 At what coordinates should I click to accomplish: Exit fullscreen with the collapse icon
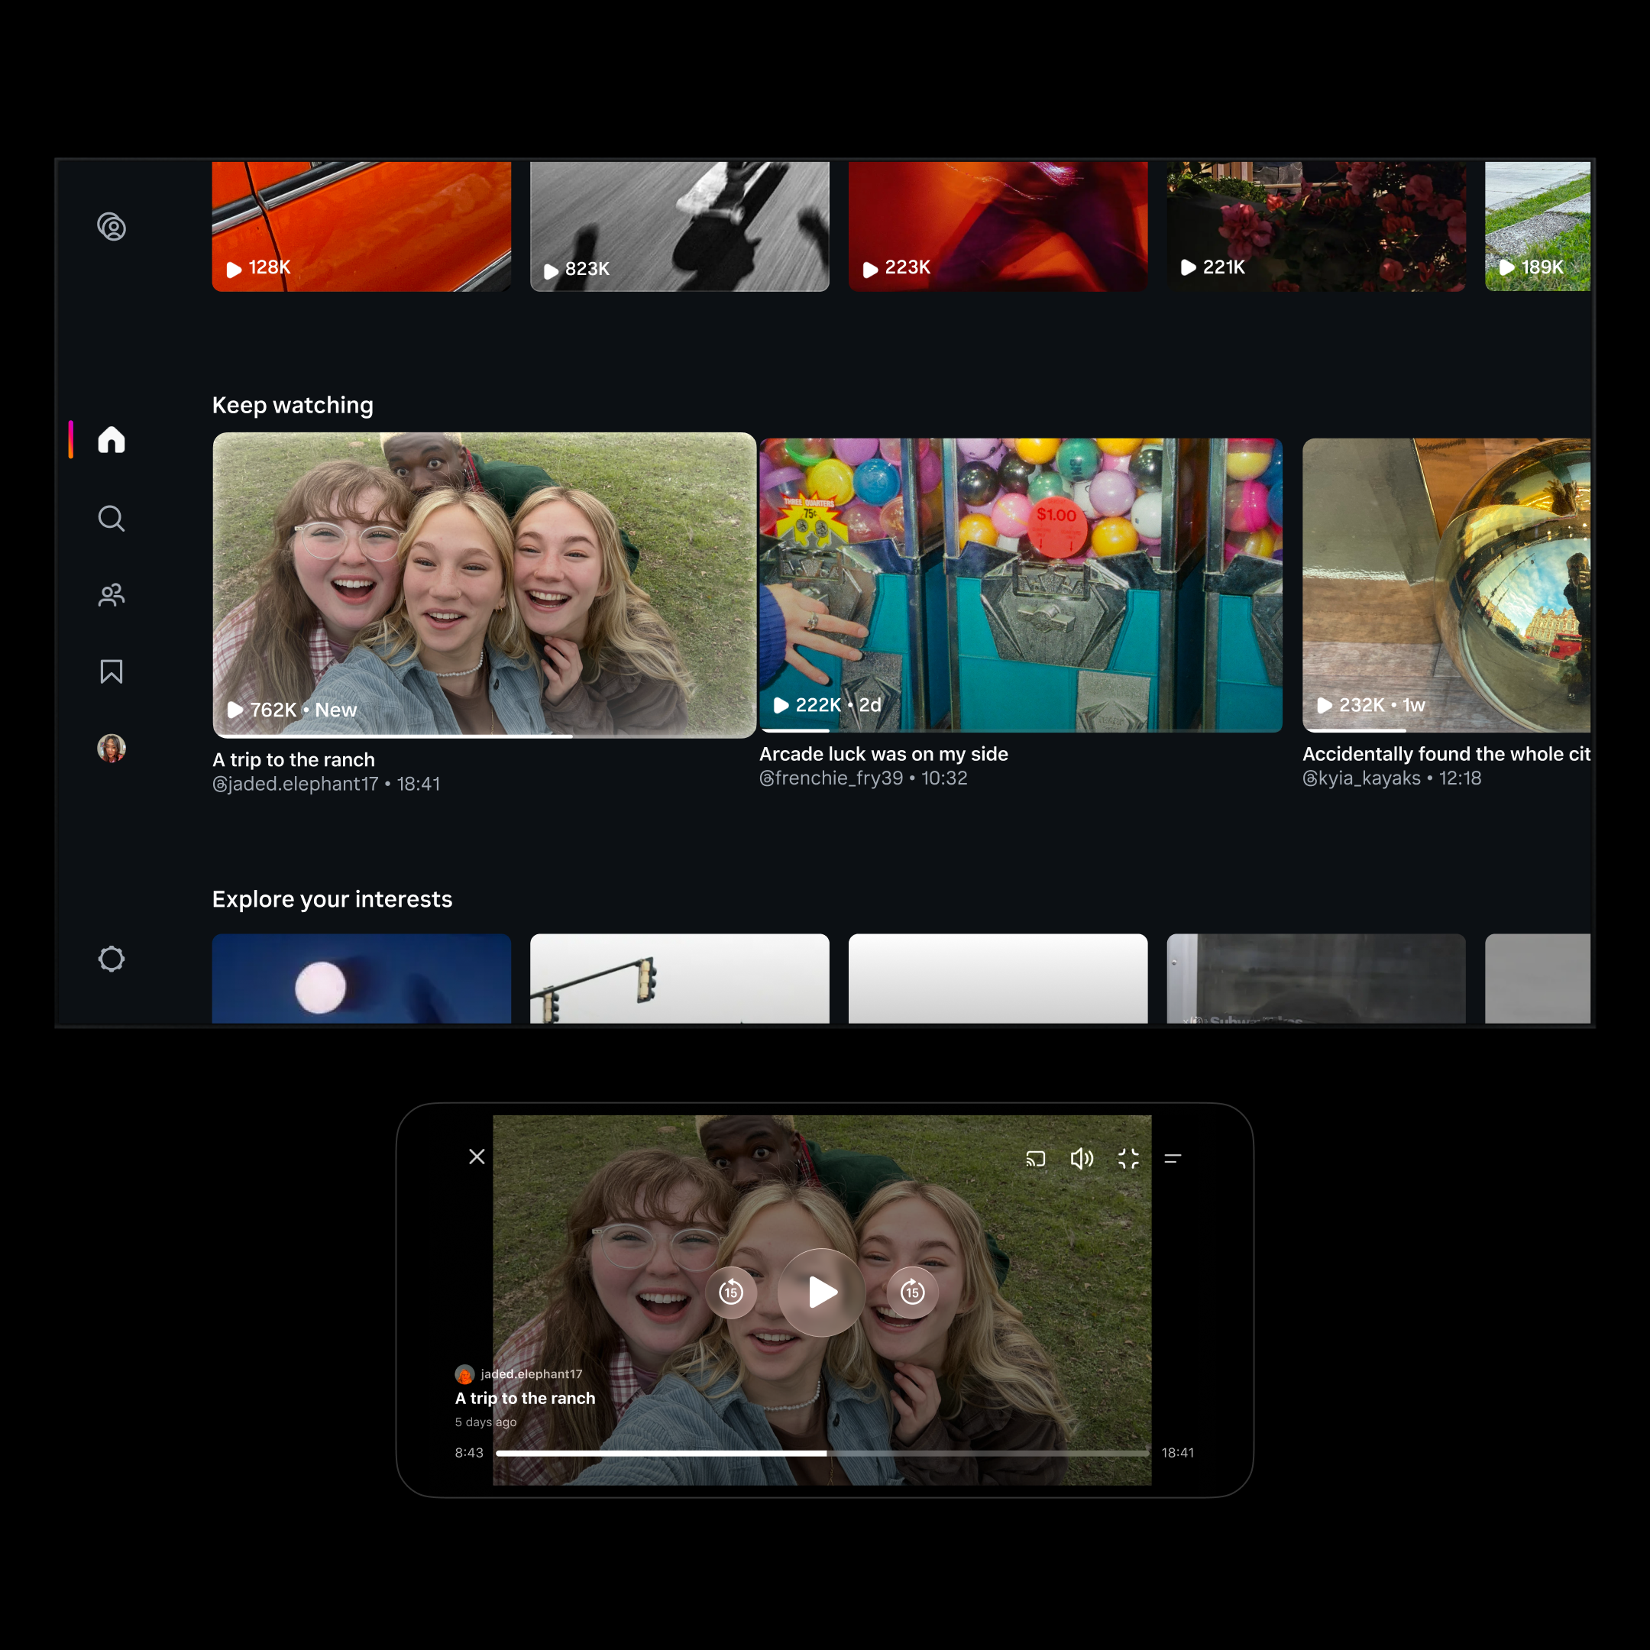coord(1128,1159)
